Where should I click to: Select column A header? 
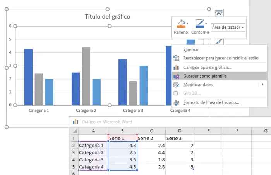[x=93, y=131]
